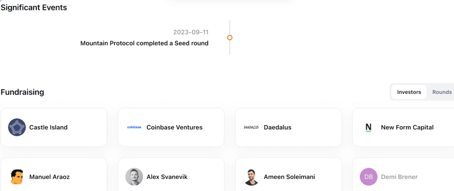454x191 pixels.
Task: Select the Investors tab
Action: 409,92
